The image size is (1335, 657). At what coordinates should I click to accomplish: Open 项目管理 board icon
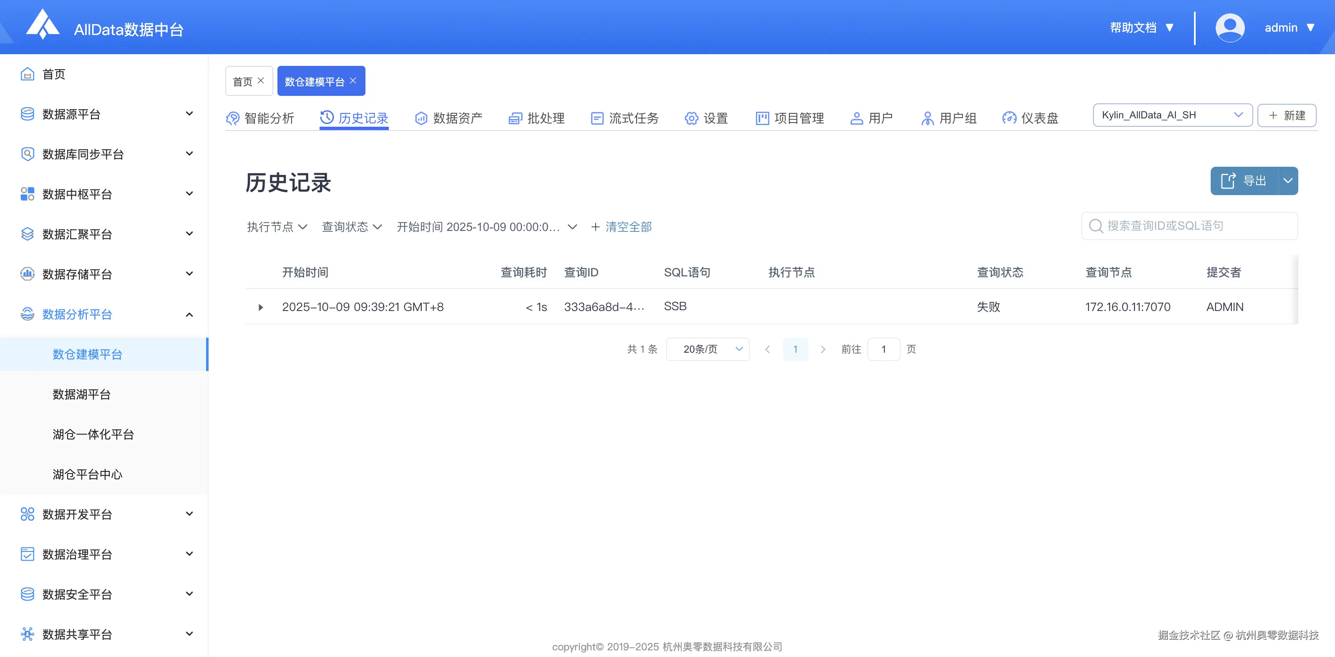tap(761, 118)
